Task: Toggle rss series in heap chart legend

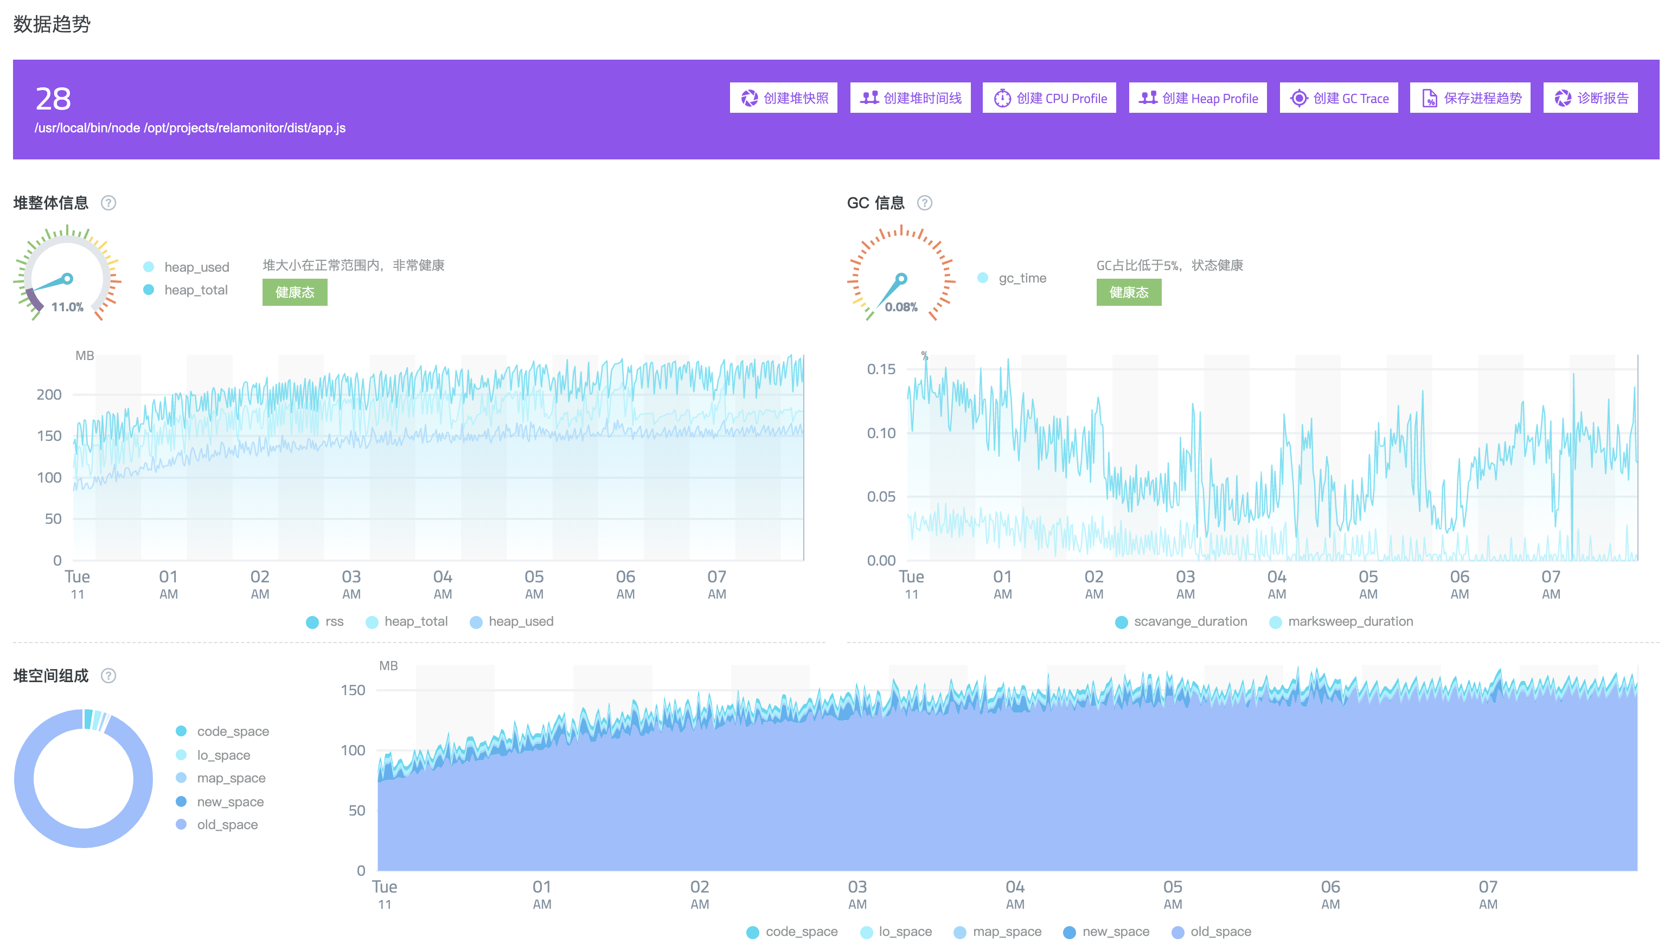Action: click(x=324, y=621)
